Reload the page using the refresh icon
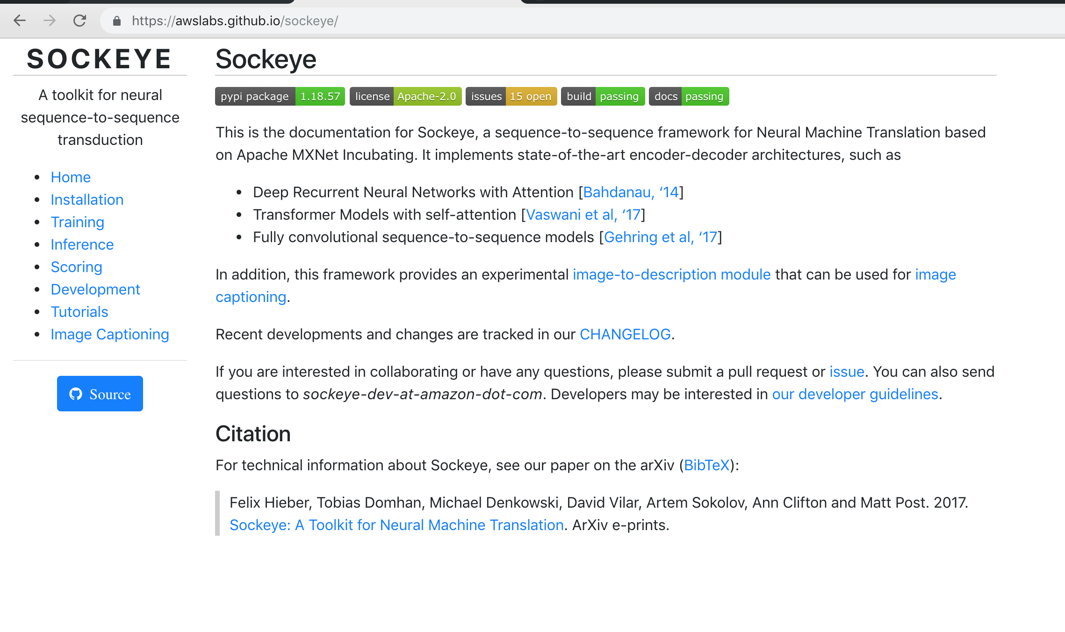1065x632 pixels. coord(79,21)
